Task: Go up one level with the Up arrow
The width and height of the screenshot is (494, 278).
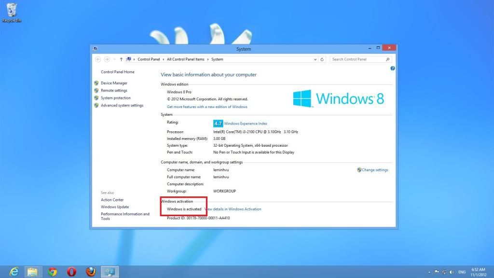Action: tap(121, 59)
